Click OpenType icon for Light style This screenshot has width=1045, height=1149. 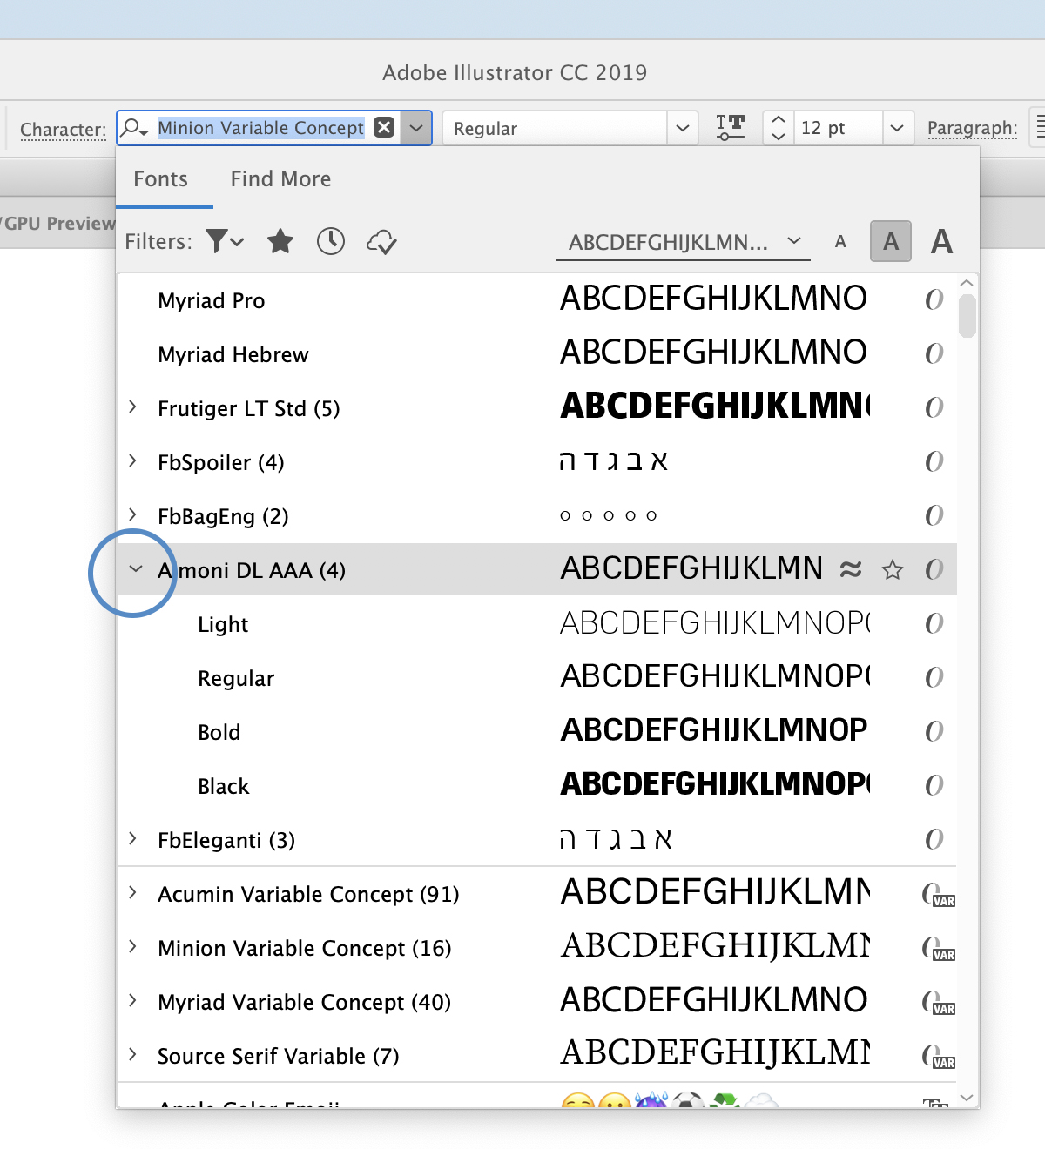pos(934,623)
